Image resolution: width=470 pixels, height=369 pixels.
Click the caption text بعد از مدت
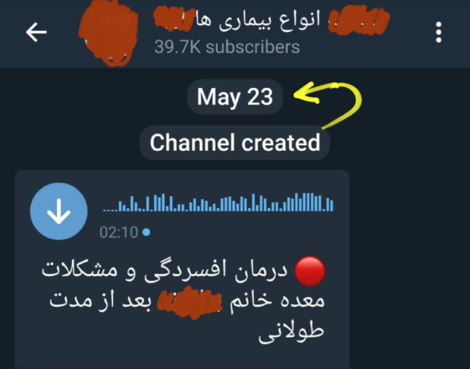[x=100, y=301]
